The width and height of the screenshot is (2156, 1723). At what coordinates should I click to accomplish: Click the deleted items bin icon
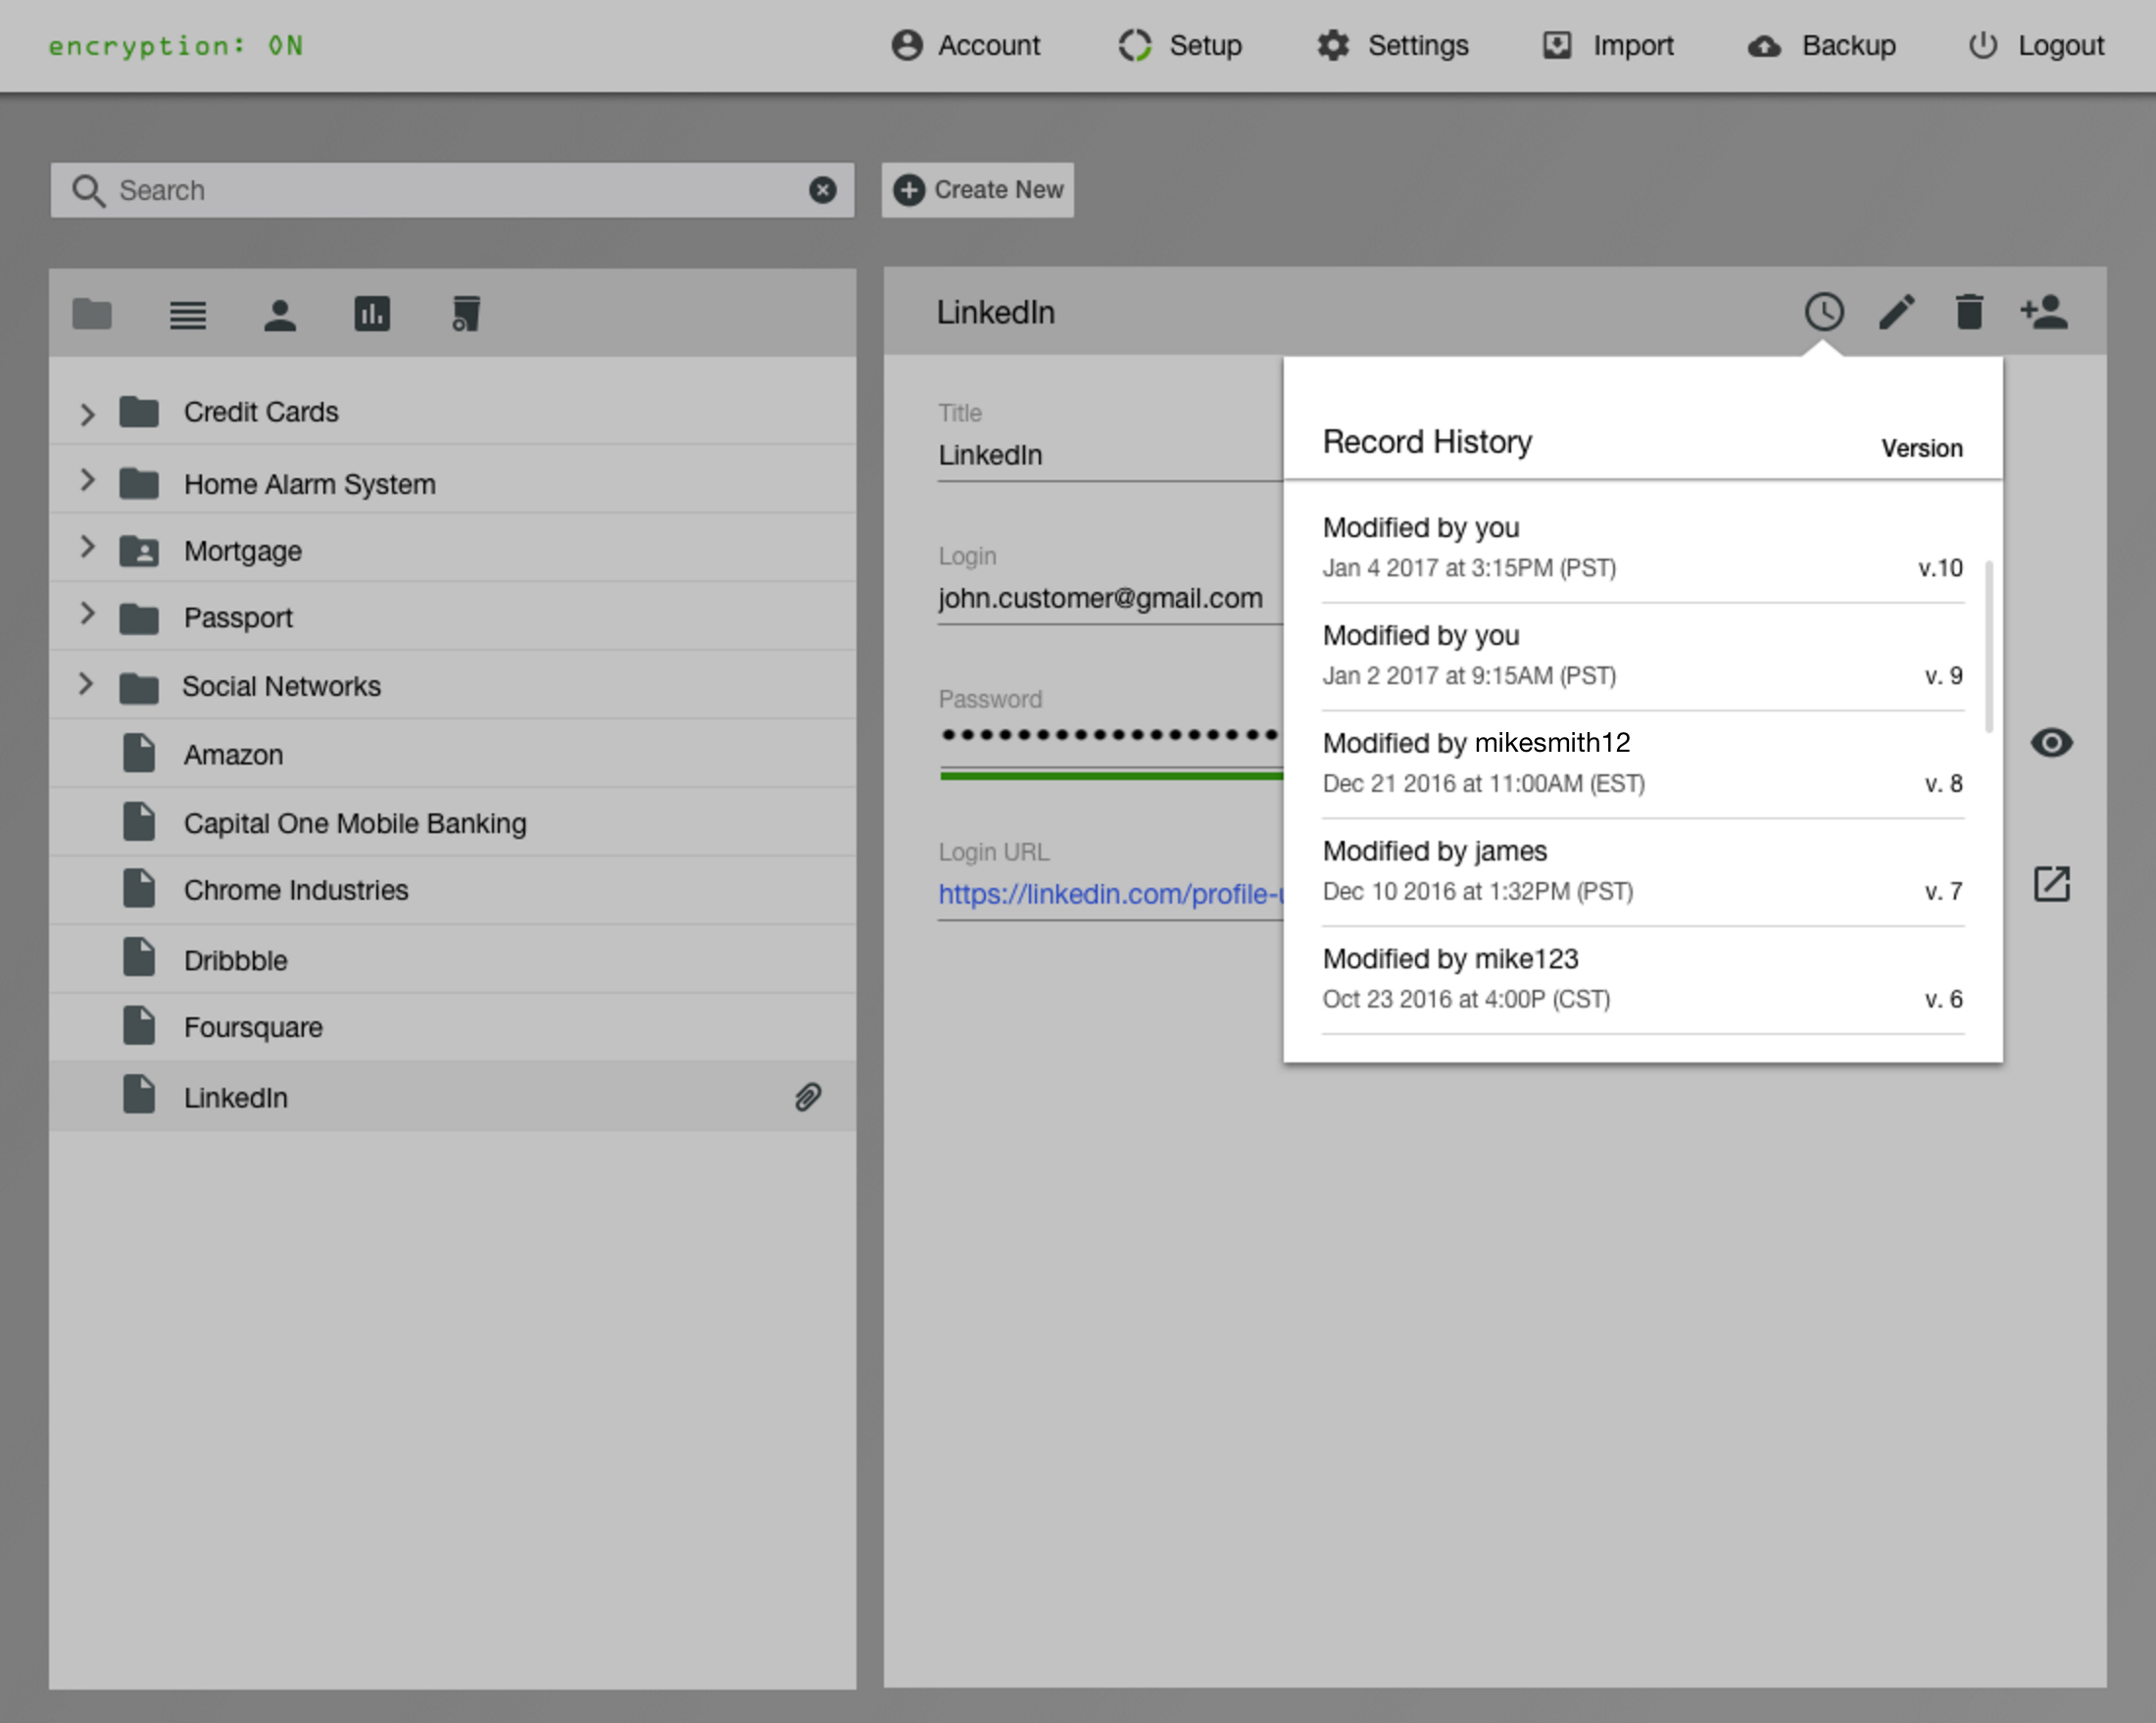click(465, 314)
